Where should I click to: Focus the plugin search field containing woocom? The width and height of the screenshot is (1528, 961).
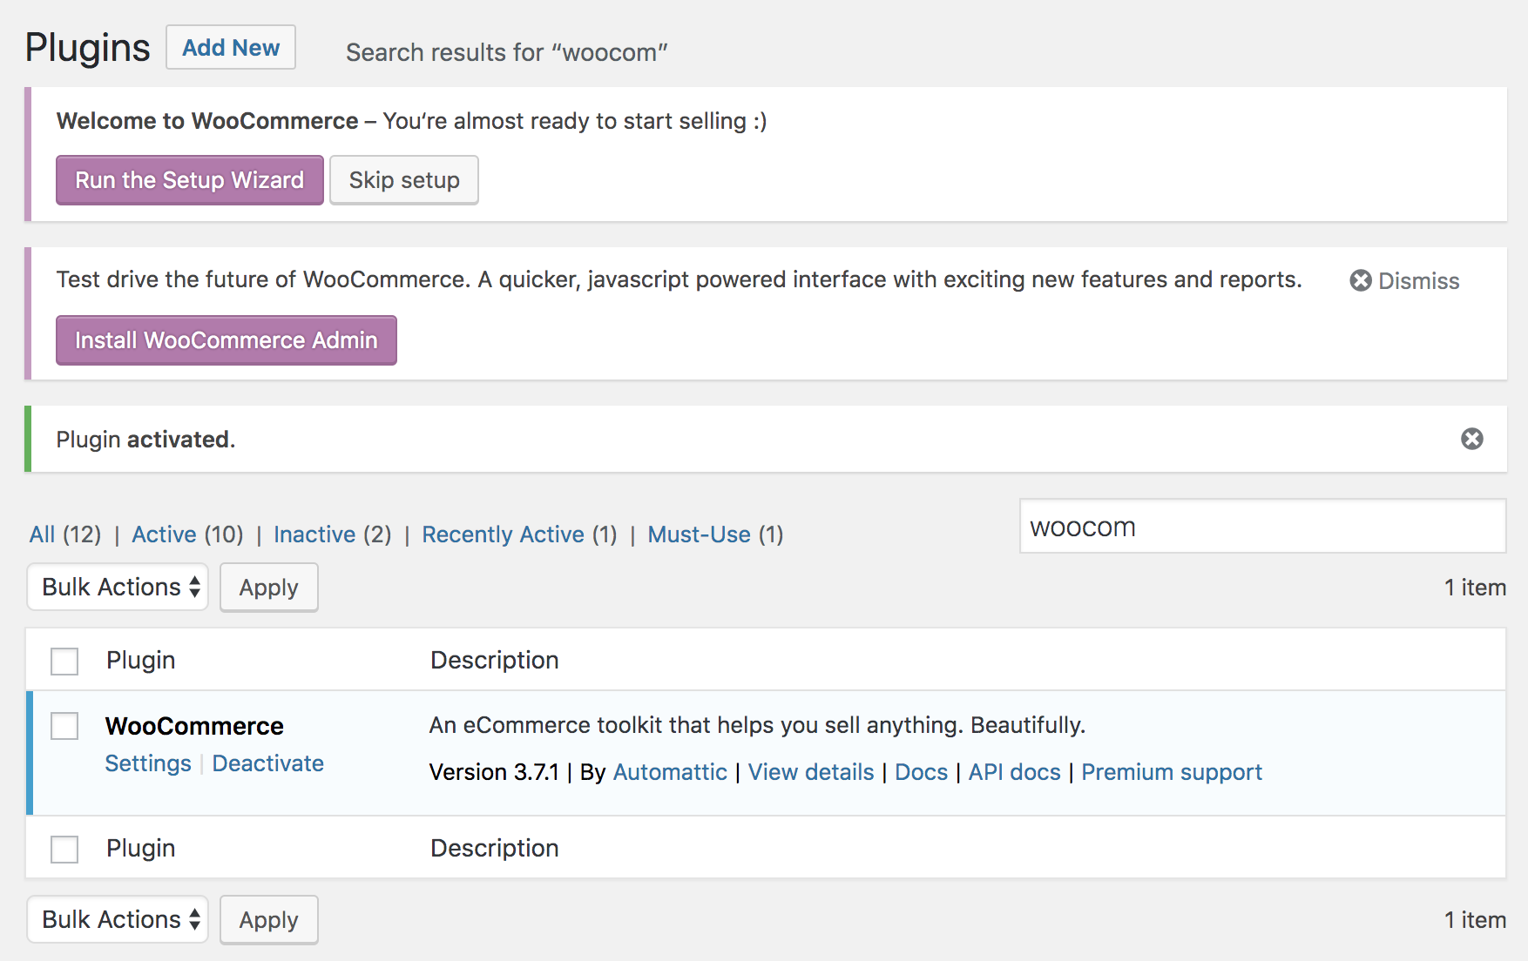click(x=1263, y=527)
